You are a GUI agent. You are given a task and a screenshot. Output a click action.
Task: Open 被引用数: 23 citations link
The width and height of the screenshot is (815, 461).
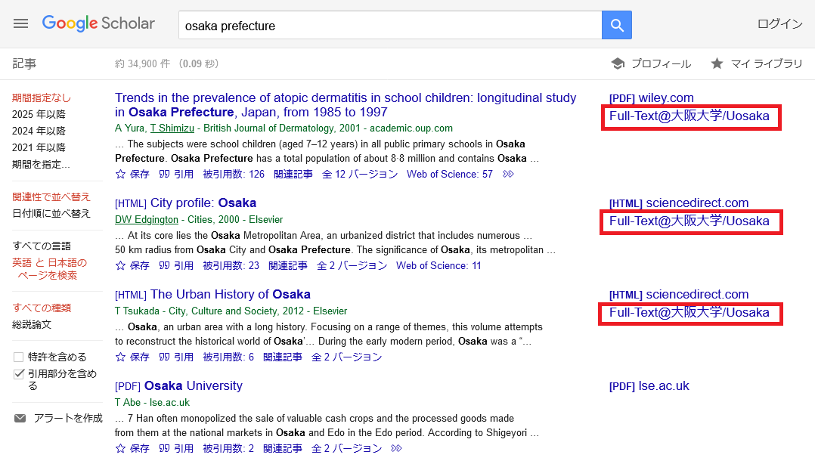tap(231, 265)
